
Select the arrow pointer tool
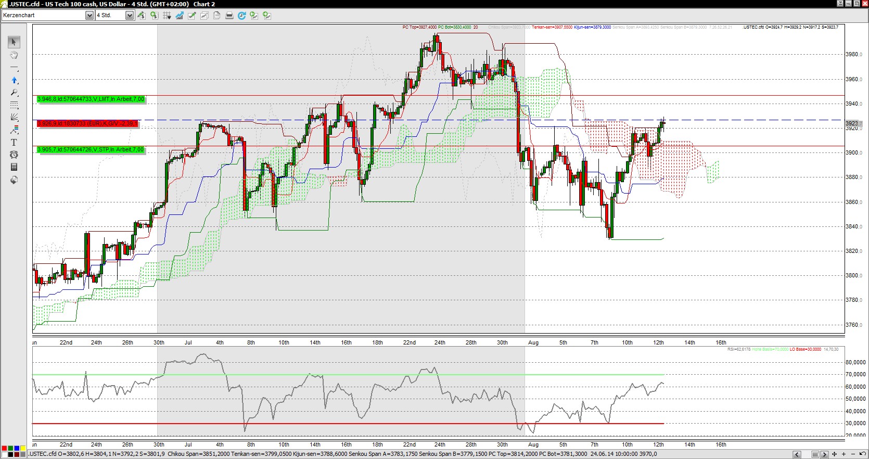(x=14, y=42)
